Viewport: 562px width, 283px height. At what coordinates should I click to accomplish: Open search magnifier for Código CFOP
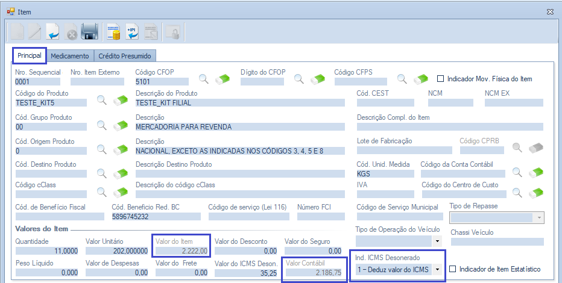204,79
